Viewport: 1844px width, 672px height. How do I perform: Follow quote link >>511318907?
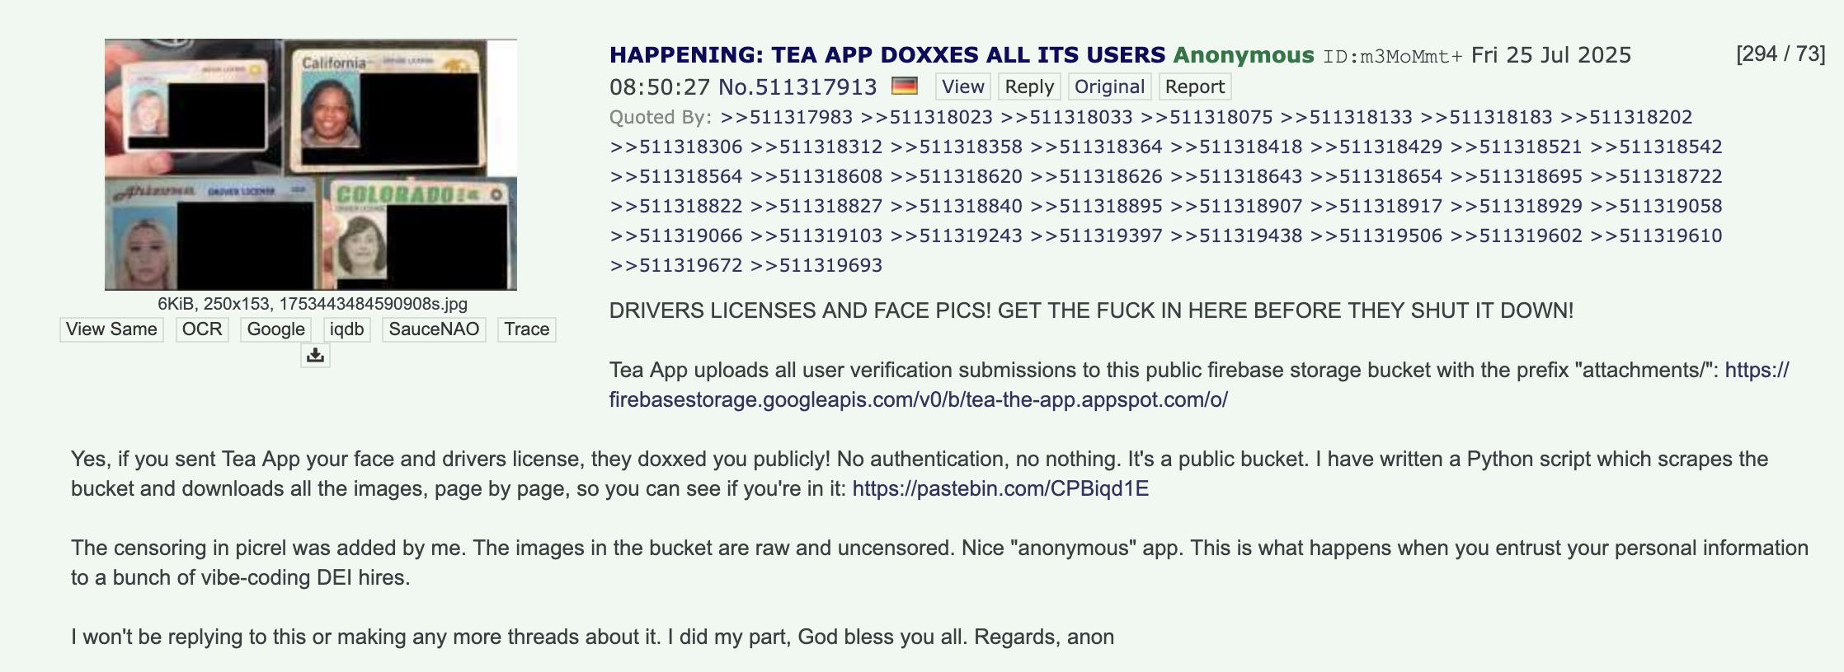click(x=1236, y=206)
